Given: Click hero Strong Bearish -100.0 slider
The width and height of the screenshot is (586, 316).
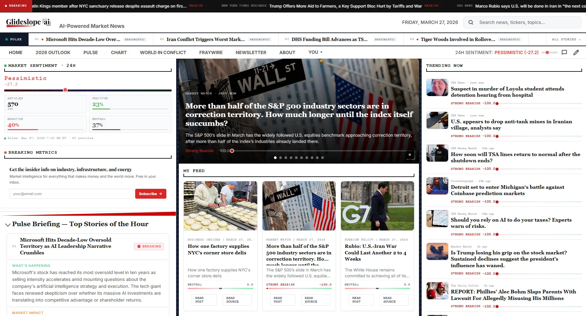Looking at the screenshot, I should [232, 151].
